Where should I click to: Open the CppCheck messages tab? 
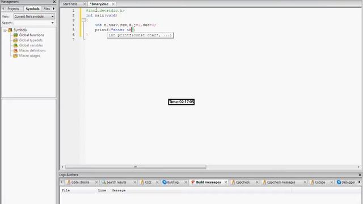coord(281,182)
